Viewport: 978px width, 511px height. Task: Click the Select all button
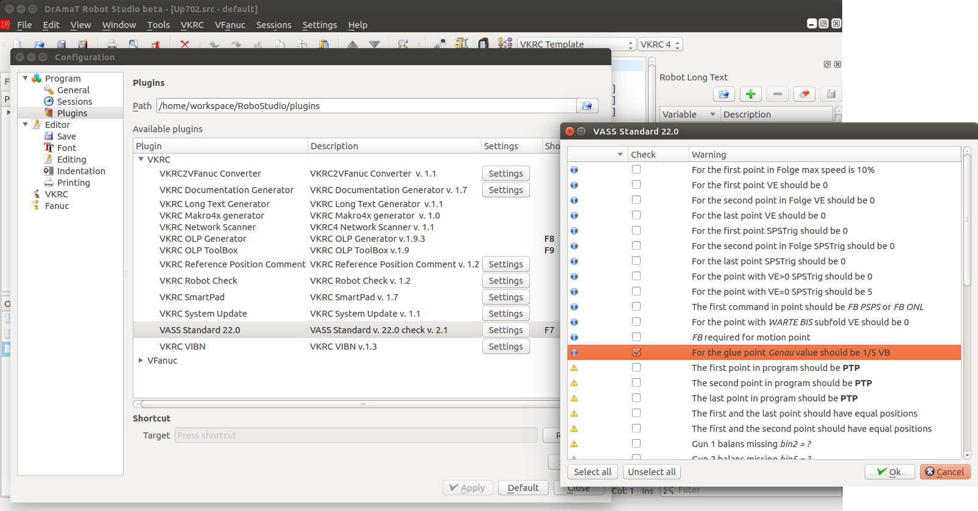click(x=593, y=472)
